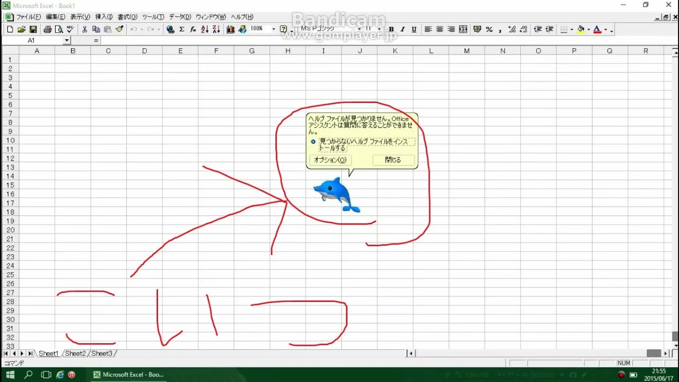Open the Undo history dropdown arrow

click(141, 30)
